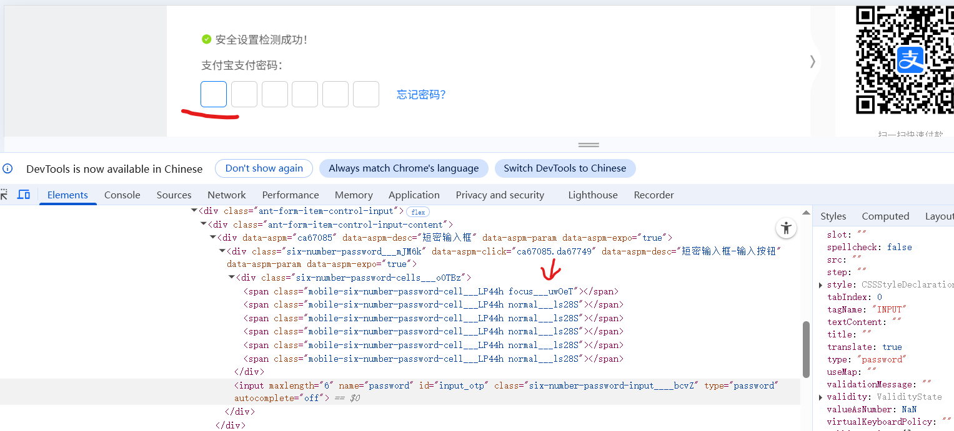Click the 'virtualKeyboardPolicy' property

(x=890, y=422)
